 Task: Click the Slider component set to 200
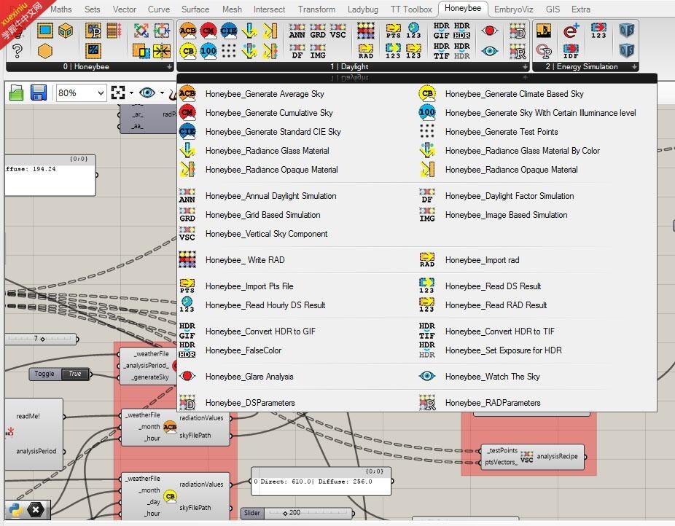pyautogui.click(x=297, y=513)
